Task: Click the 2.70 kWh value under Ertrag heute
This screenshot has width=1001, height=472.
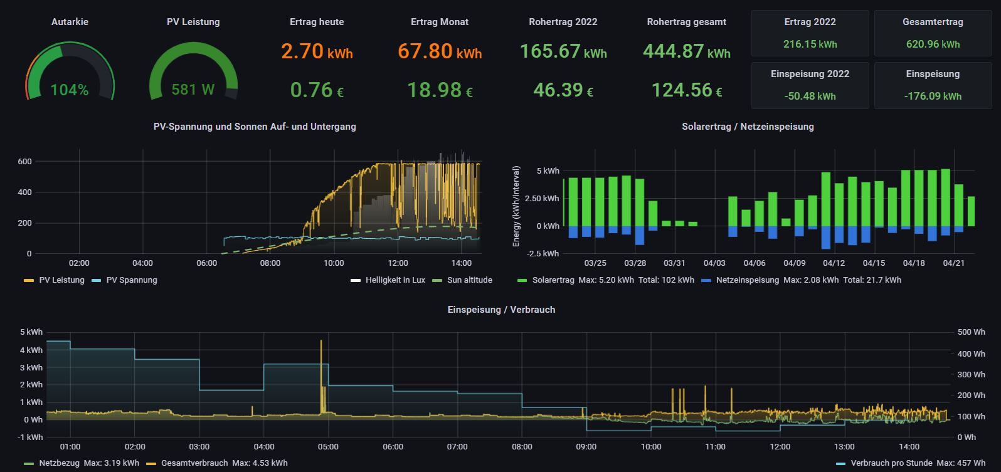Action: click(x=317, y=51)
